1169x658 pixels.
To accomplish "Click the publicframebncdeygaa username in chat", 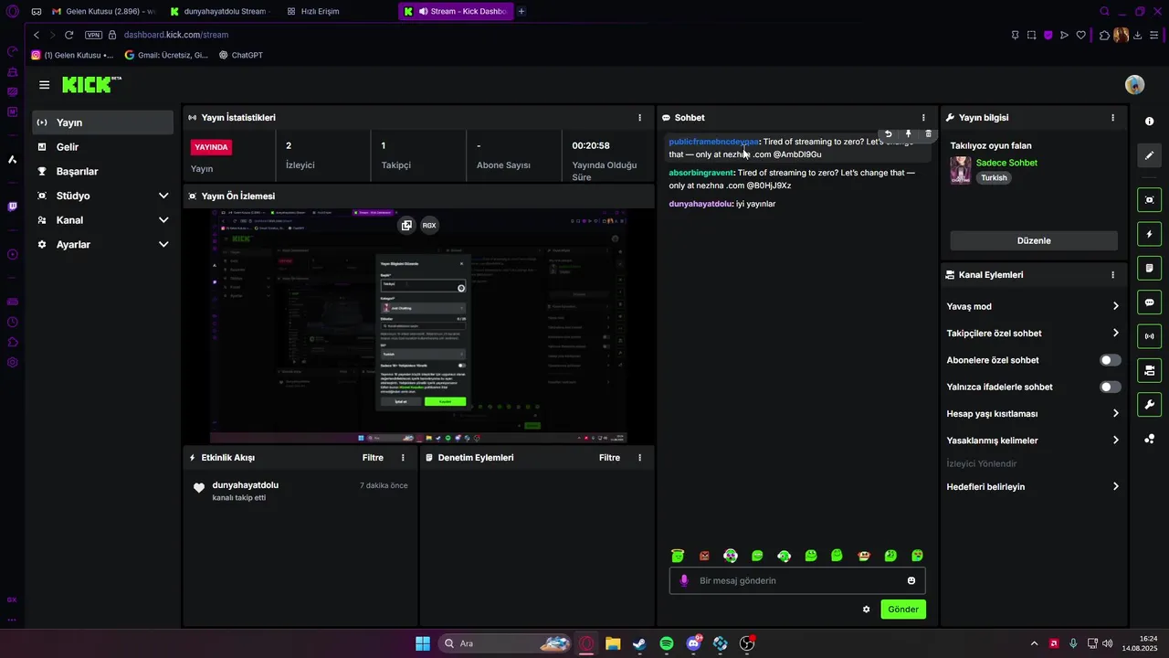I will (713, 142).
